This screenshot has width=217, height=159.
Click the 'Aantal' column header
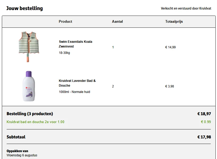[117, 22]
